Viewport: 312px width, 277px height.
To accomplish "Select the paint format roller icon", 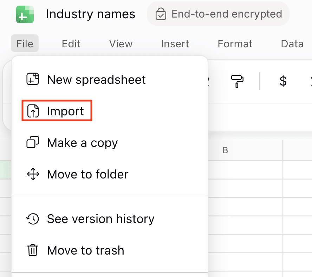I will click(236, 81).
